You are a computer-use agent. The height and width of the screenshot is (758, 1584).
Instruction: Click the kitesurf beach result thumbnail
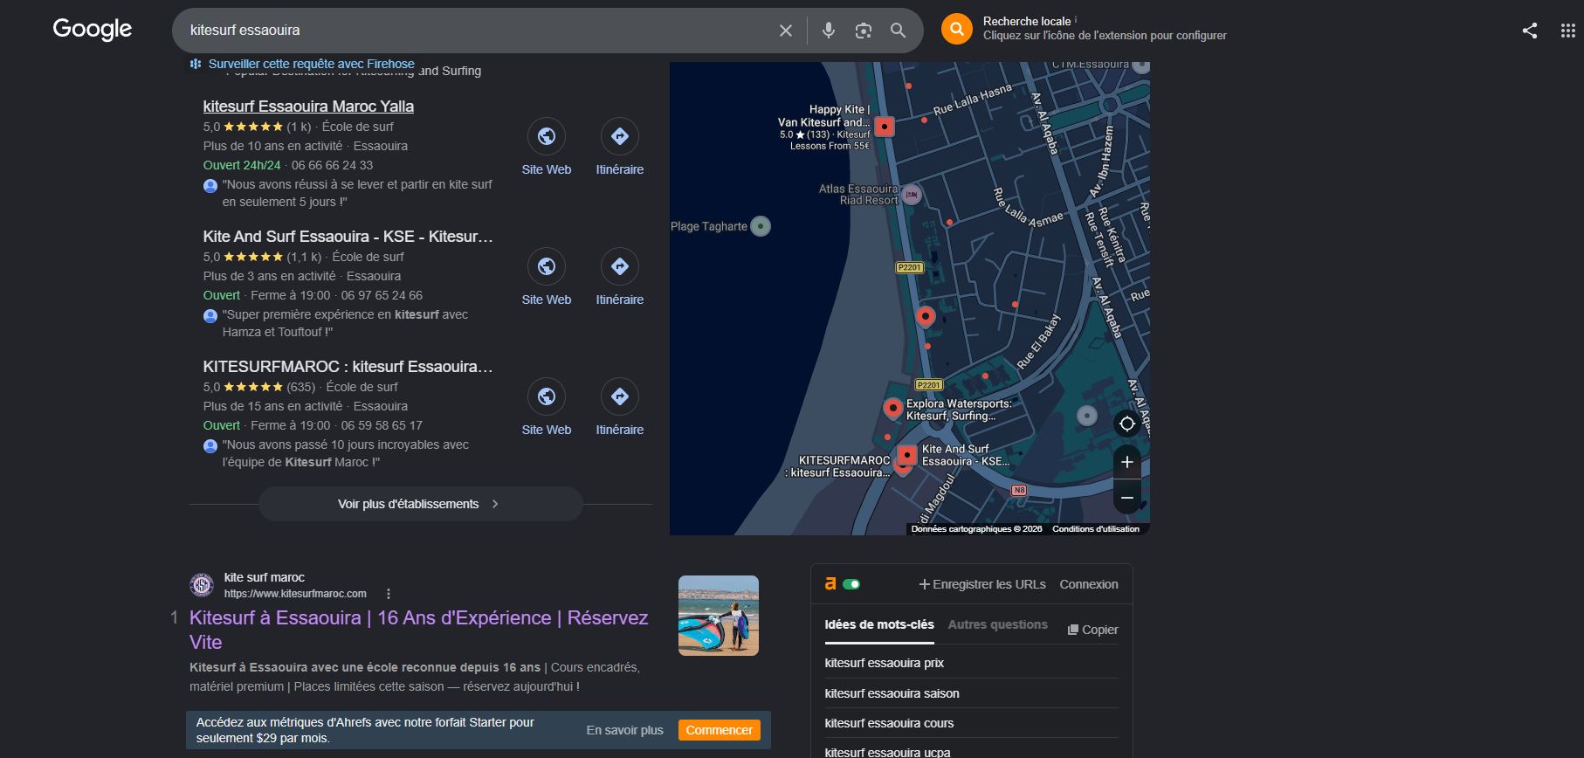click(719, 616)
